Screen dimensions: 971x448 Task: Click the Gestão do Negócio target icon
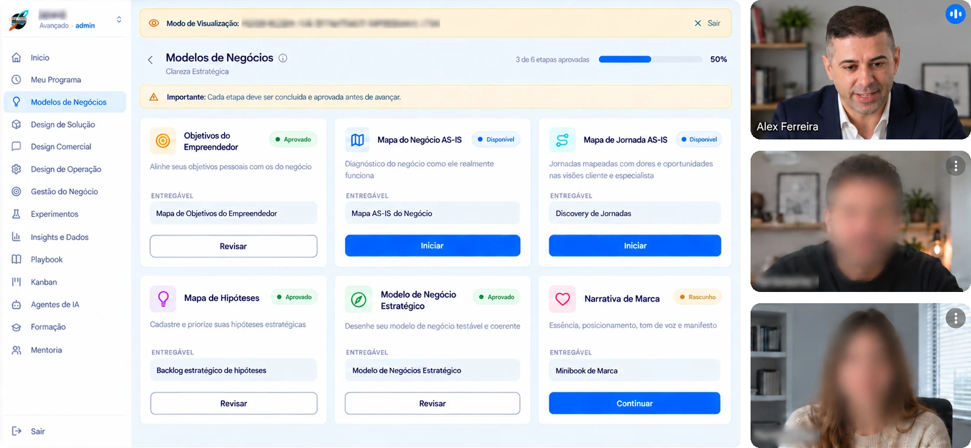[x=17, y=191]
